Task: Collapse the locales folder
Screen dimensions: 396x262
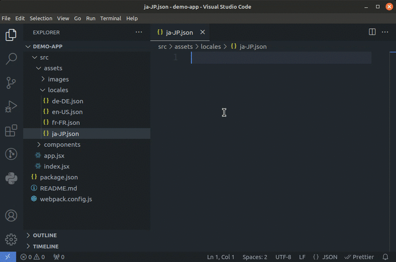Action: (x=58, y=90)
